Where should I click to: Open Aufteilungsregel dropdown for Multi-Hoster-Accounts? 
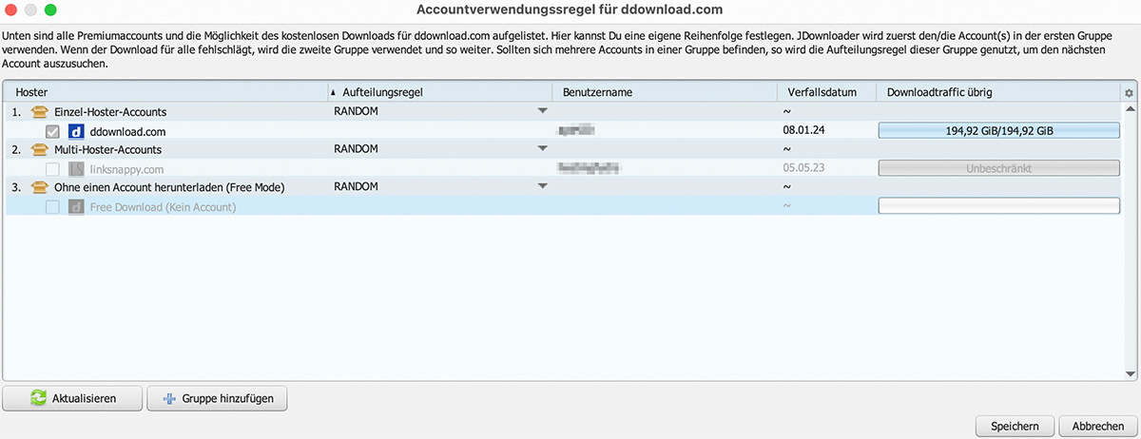tap(543, 149)
